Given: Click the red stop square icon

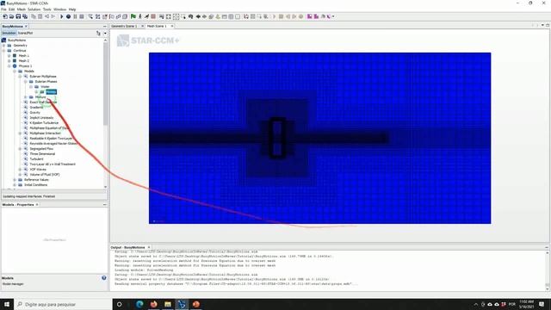Looking at the screenshot, I should coord(153,16).
